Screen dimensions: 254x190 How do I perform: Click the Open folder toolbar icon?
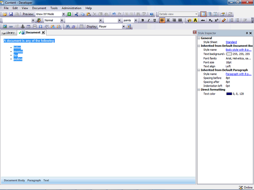coord(5,14)
